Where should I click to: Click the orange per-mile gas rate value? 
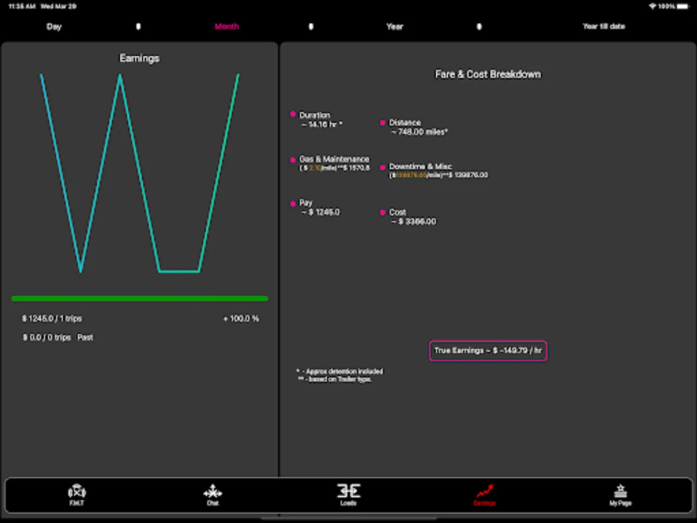pyautogui.click(x=315, y=168)
